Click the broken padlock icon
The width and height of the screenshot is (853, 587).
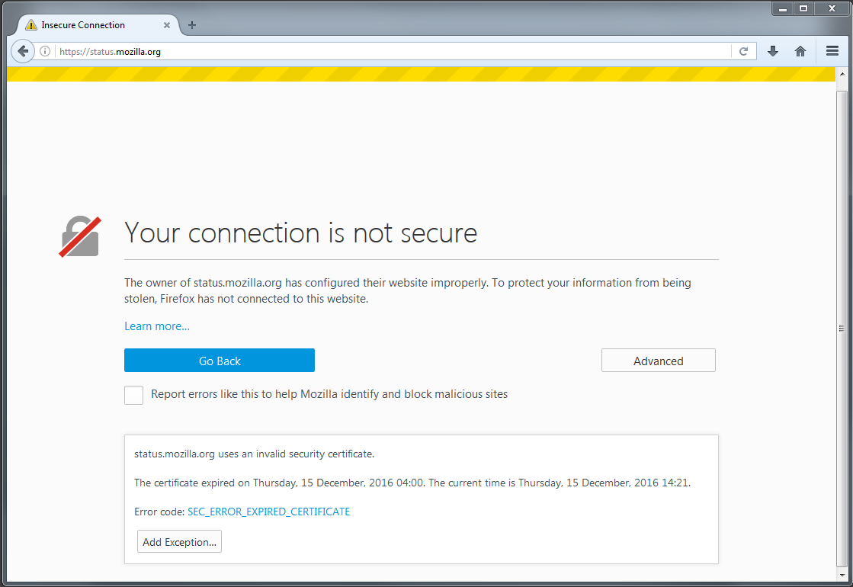[x=80, y=236]
